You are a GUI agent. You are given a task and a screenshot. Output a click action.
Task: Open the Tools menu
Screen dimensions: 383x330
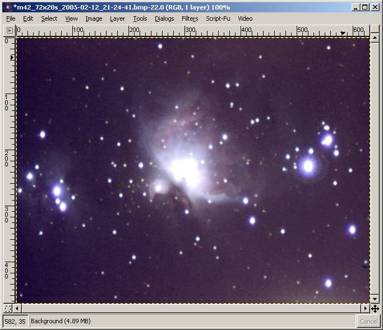click(140, 18)
